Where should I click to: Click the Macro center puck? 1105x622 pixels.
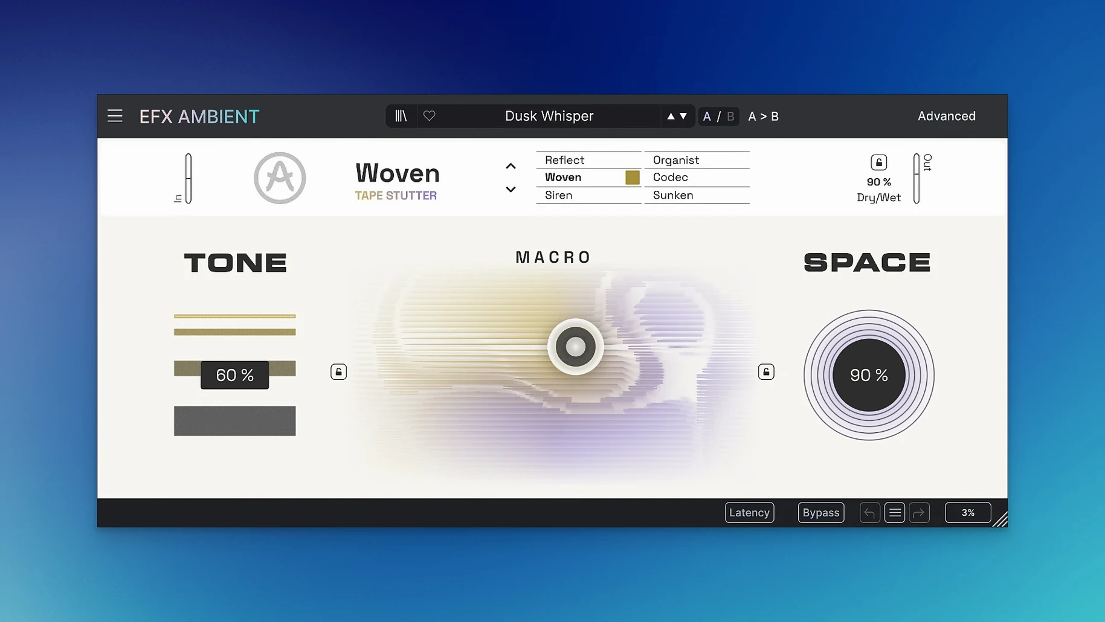point(575,347)
